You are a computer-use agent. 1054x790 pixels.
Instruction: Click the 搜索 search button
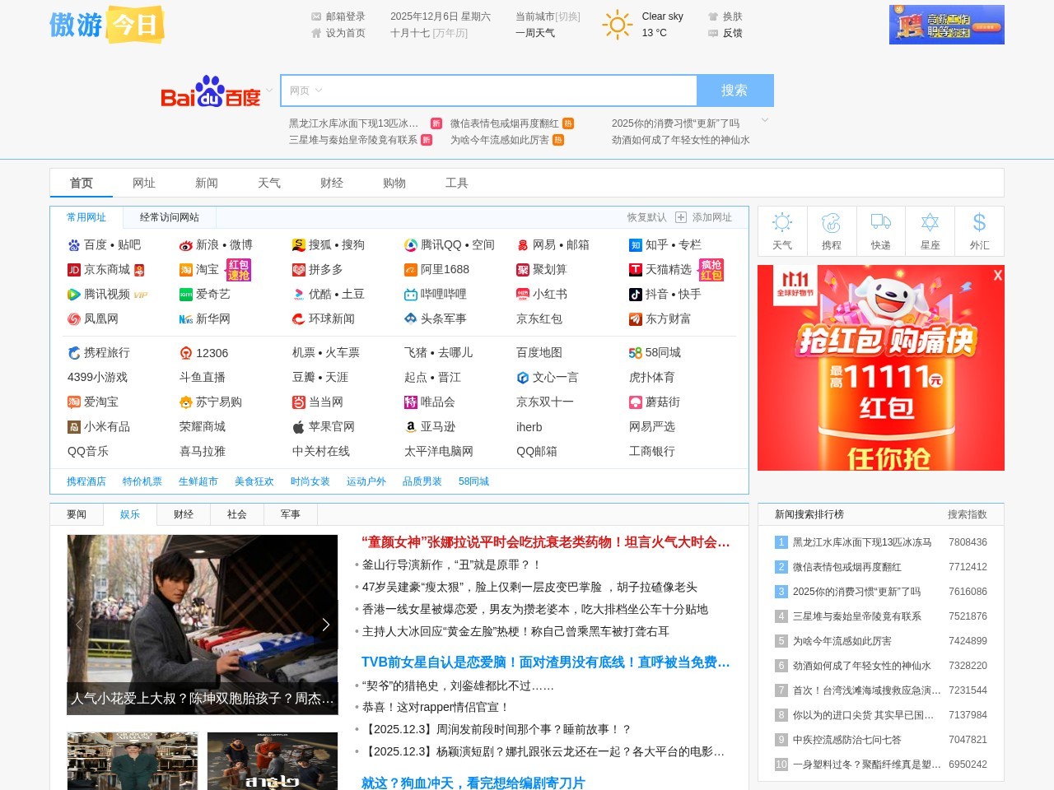tap(735, 91)
